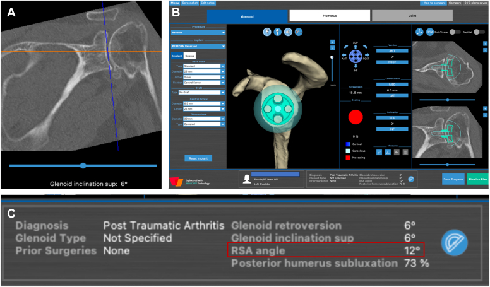Select the Screws sub-tab

189,56
